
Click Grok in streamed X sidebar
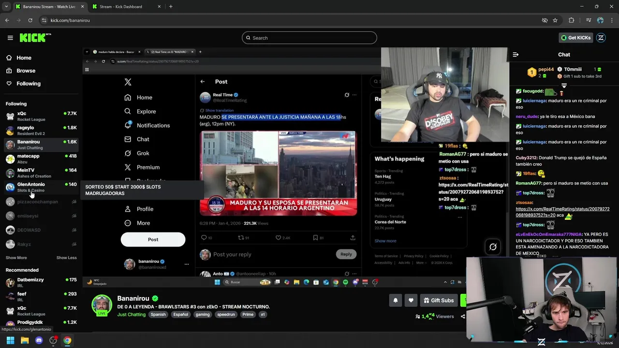tap(136, 153)
